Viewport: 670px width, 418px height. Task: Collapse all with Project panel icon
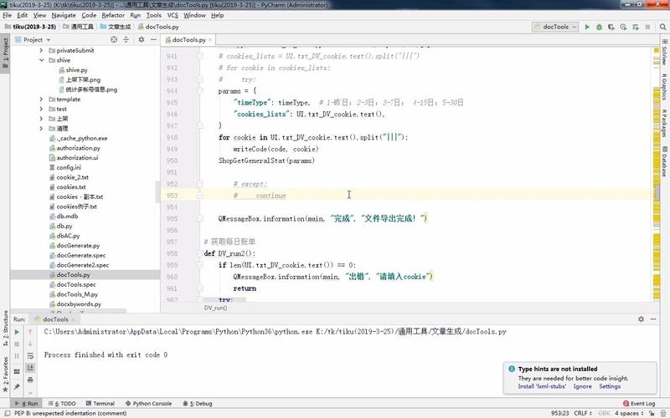coord(126,39)
